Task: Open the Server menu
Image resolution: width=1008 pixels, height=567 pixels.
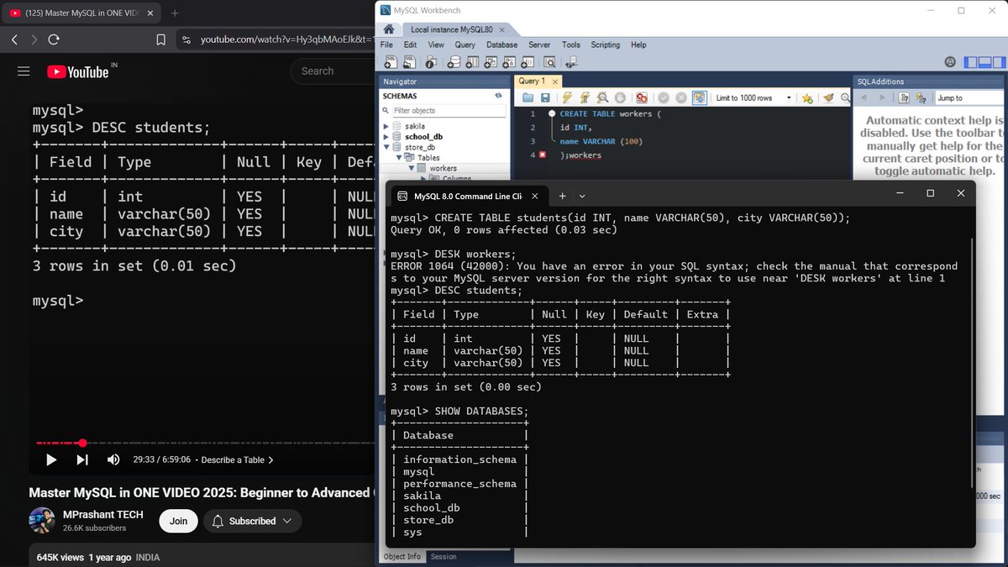Action: click(x=539, y=45)
